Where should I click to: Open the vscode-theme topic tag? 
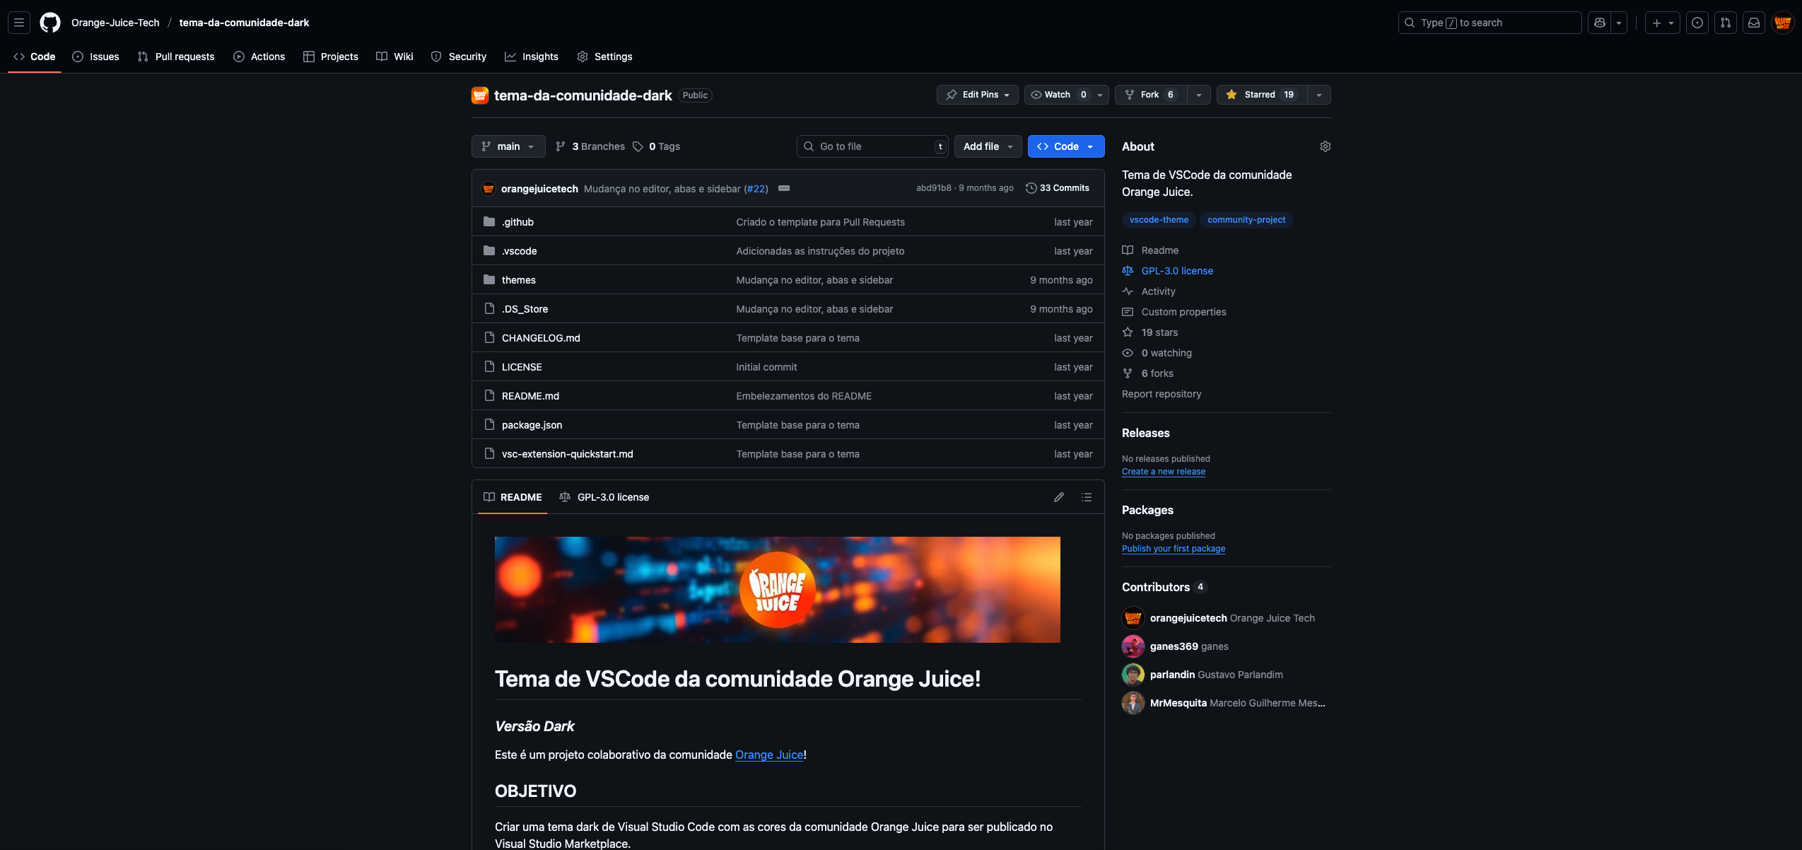coord(1159,220)
